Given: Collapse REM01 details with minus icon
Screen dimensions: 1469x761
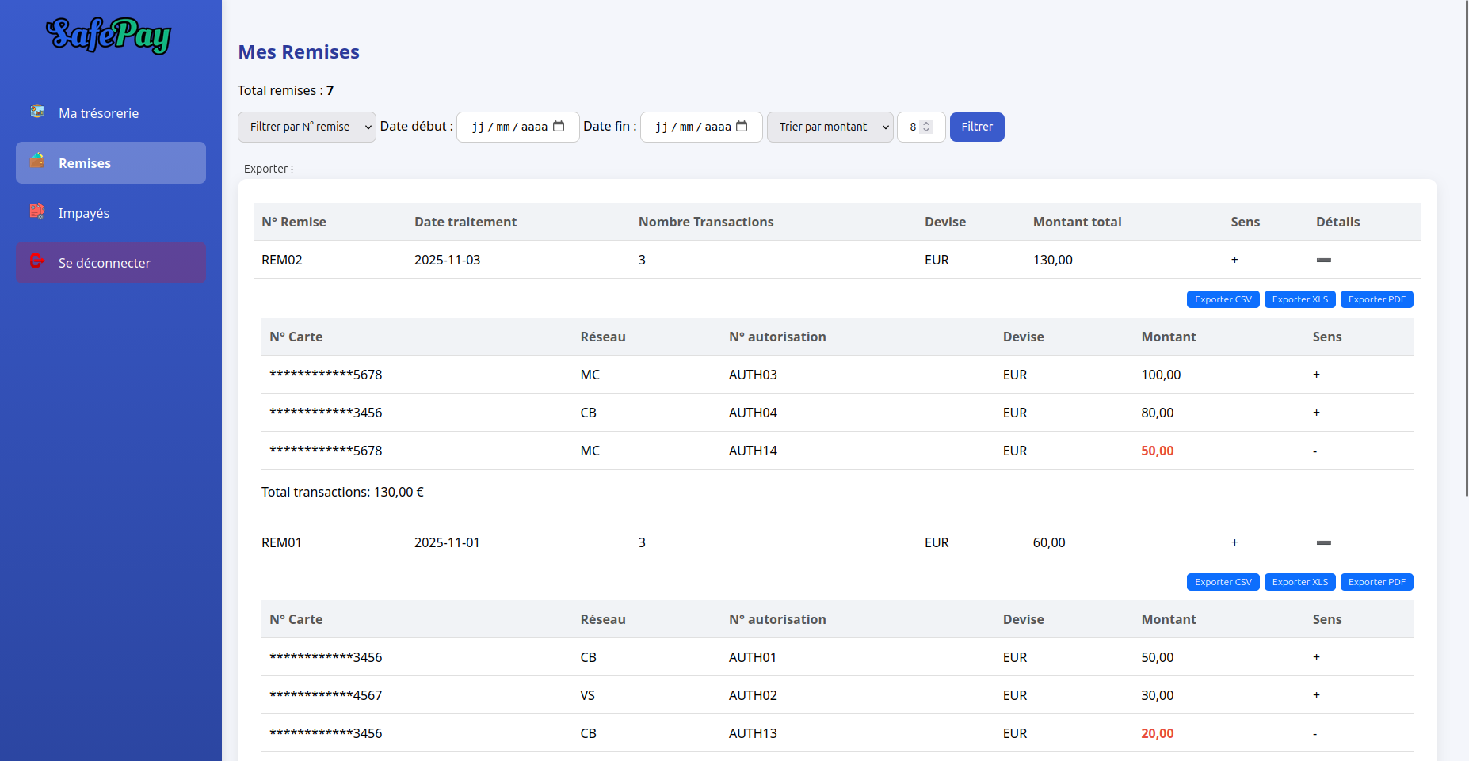Looking at the screenshot, I should pyautogui.click(x=1323, y=542).
